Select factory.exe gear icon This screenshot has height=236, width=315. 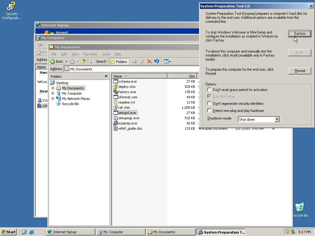pyautogui.click(x=116, y=92)
